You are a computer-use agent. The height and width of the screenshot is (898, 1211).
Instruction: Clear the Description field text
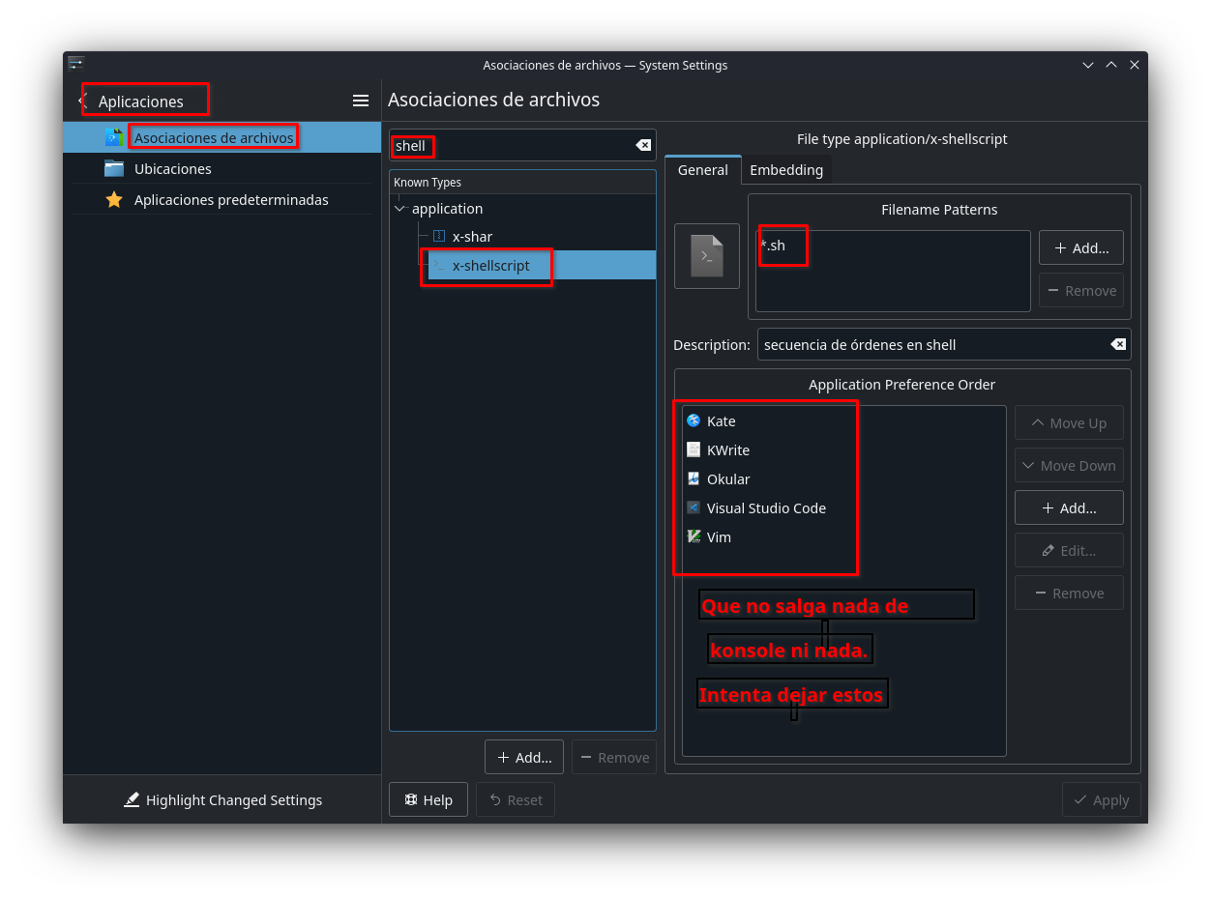click(1118, 344)
